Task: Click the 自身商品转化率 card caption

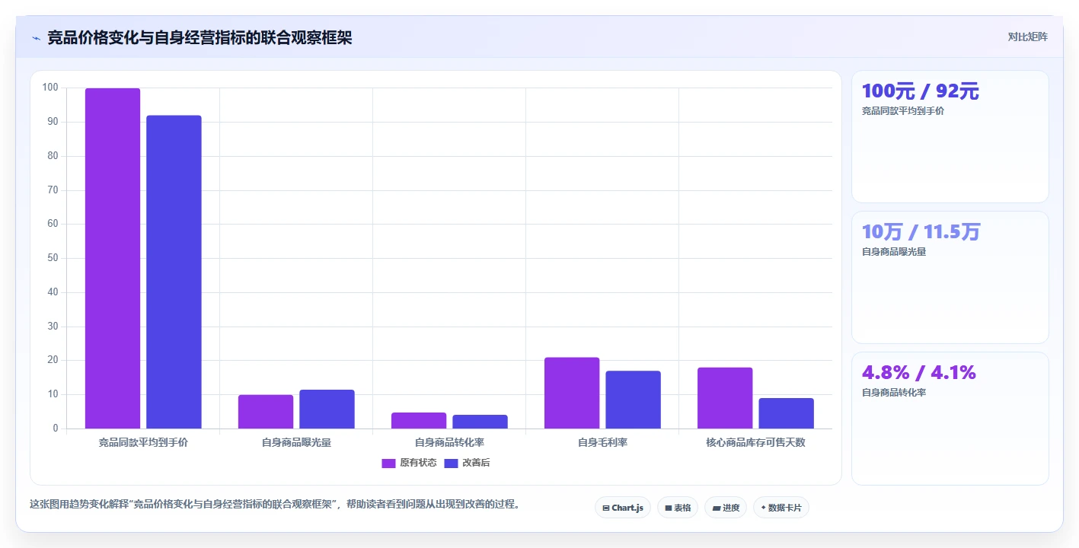Action: pos(894,393)
